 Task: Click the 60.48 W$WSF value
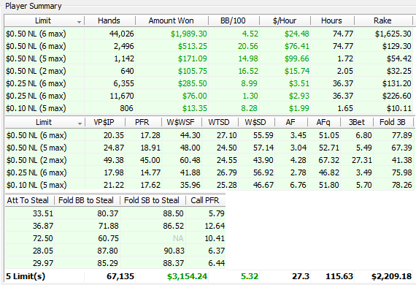(190, 160)
